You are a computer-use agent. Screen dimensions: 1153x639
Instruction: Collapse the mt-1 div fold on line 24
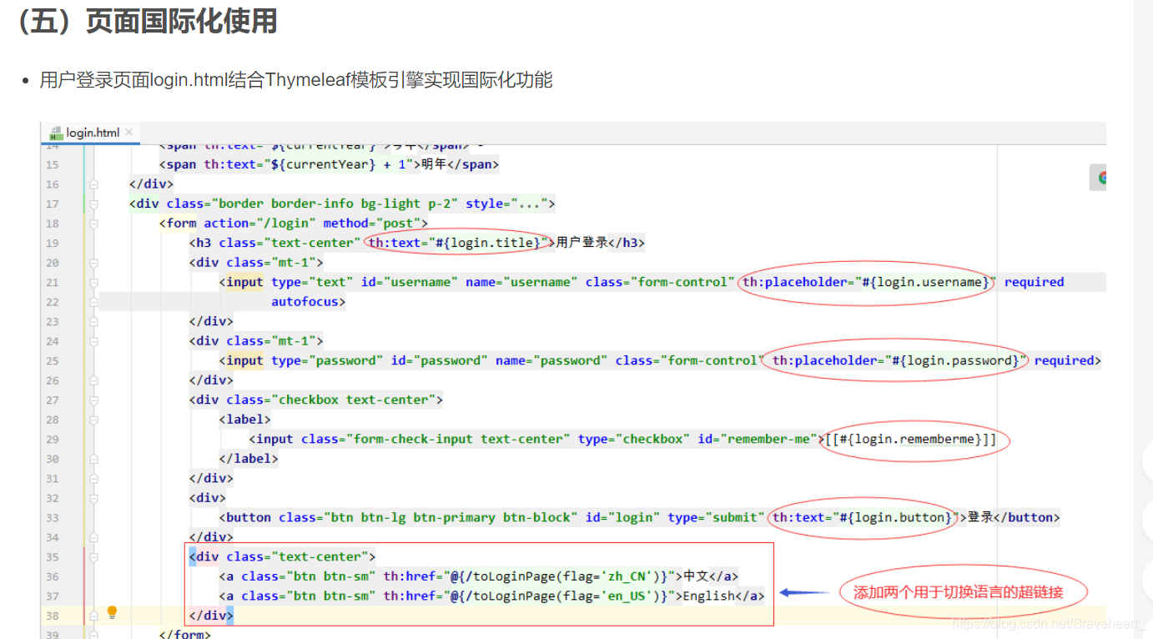[x=93, y=341]
